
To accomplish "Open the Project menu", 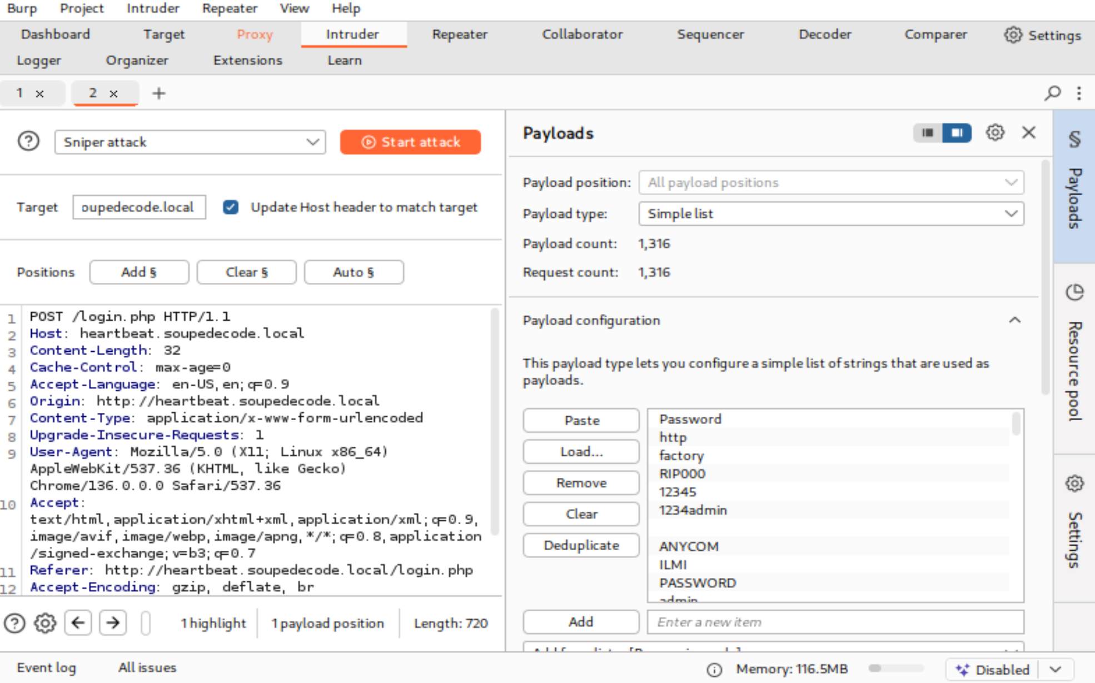I will point(82,8).
